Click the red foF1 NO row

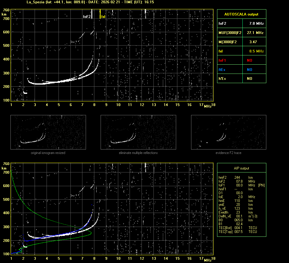pyautogui.click(x=241, y=60)
